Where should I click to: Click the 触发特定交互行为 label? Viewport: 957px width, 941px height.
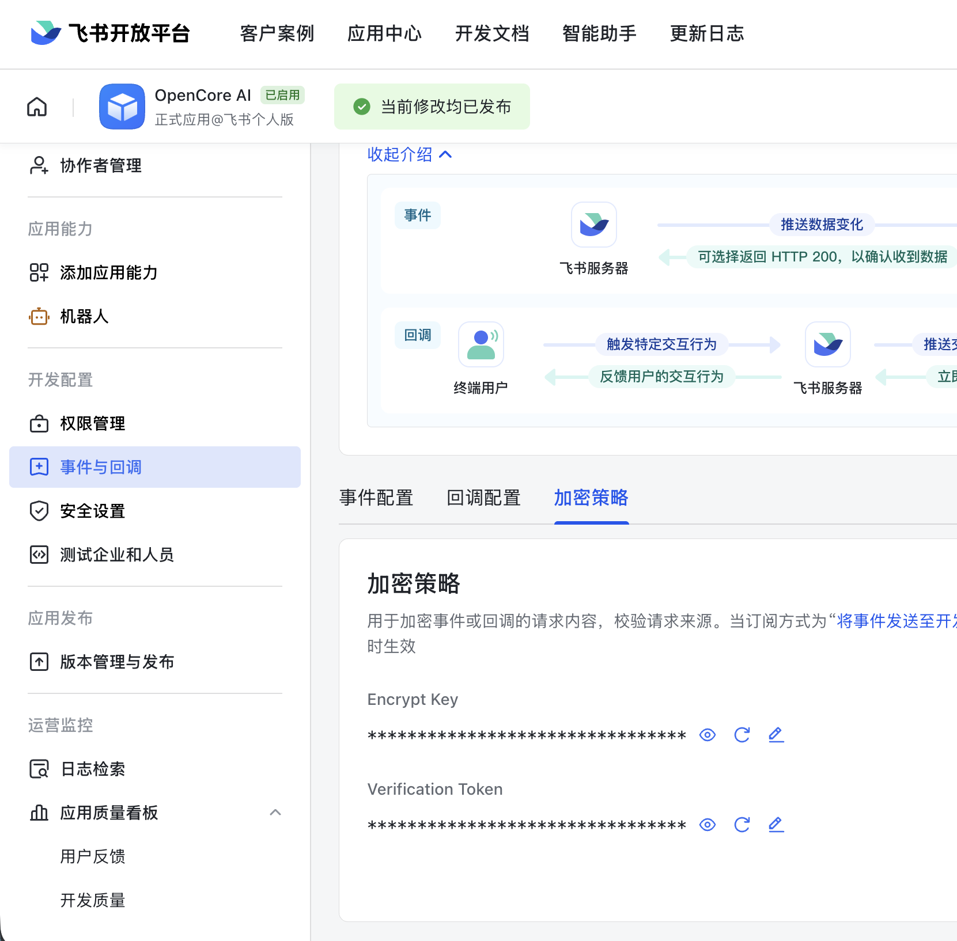[661, 344]
